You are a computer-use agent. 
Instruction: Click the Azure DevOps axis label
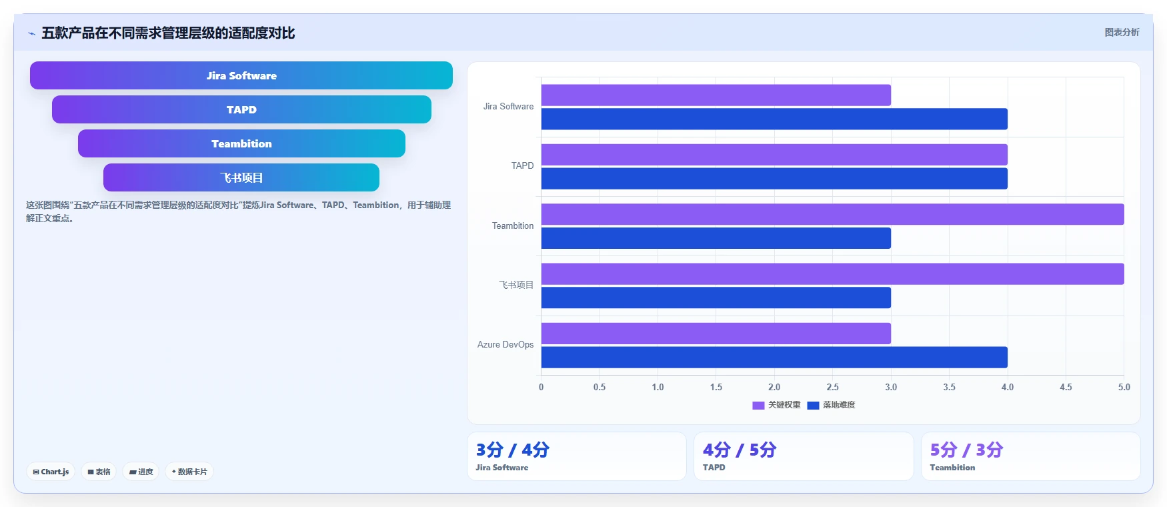click(x=505, y=345)
